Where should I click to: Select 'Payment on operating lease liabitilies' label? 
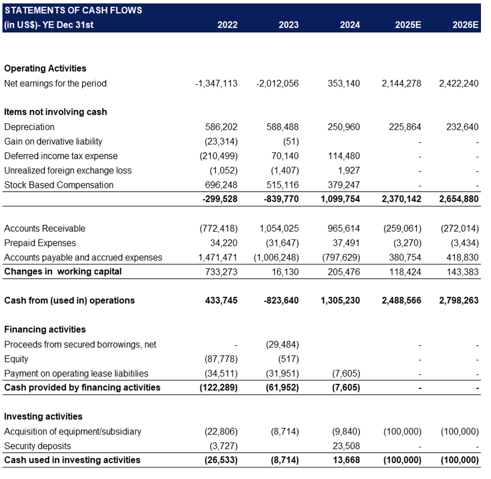[76, 374]
